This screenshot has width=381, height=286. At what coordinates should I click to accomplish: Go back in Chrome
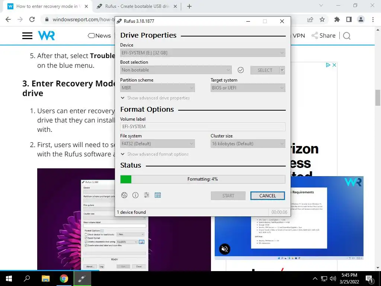(x=8, y=19)
